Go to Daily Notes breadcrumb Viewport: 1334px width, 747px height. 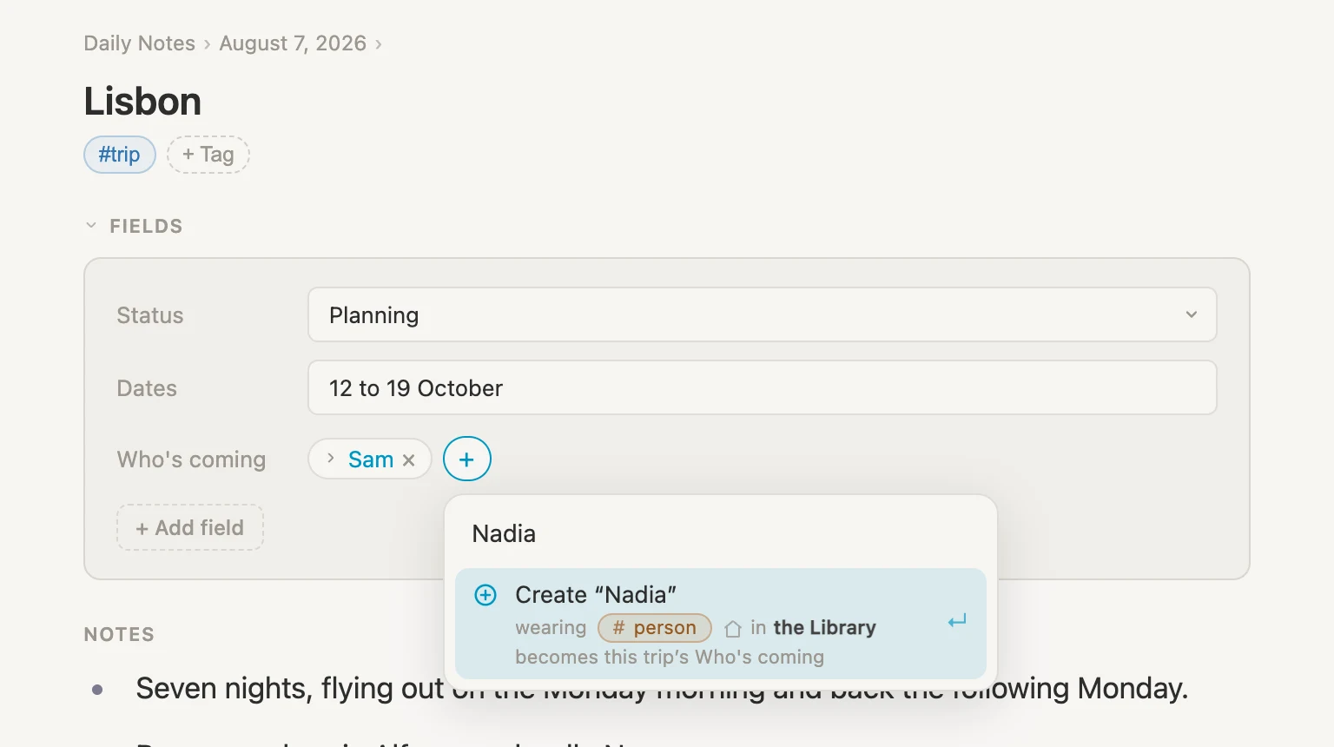tap(140, 43)
